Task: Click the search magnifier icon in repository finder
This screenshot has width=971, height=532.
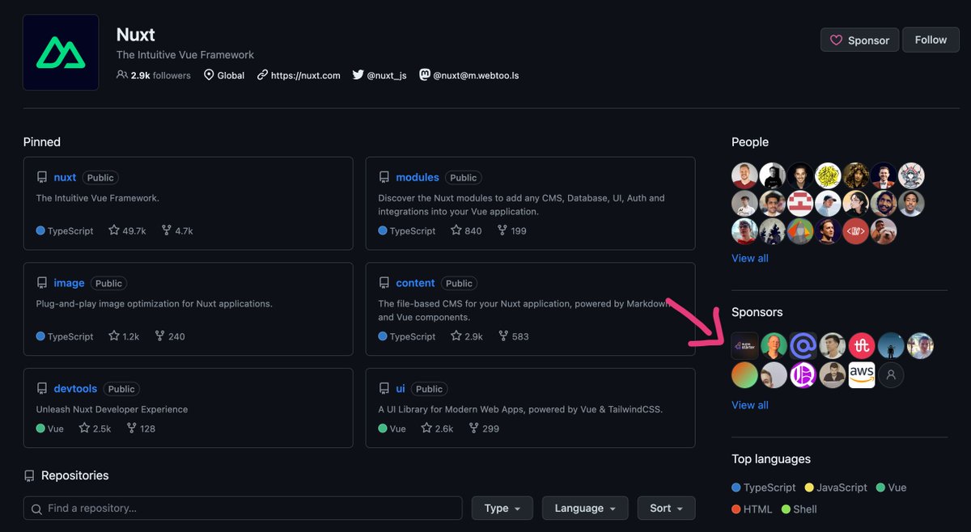Action: (36, 509)
